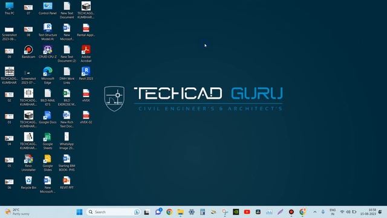
Task: Show hidden system tray icons
Action: click(315, 212)
